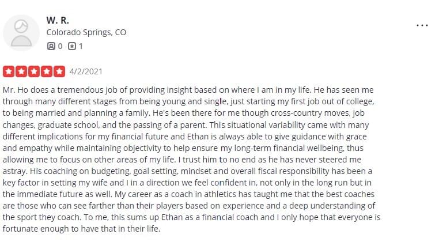Click the review date 4/2/2021
This screenshot has width=439, height=242.
(86, 71)
